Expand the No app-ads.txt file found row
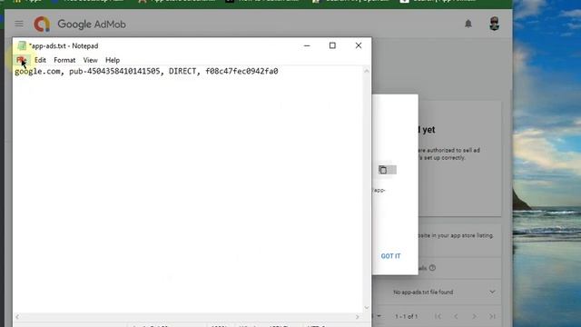The image size is (581, 327). point(492,292)
